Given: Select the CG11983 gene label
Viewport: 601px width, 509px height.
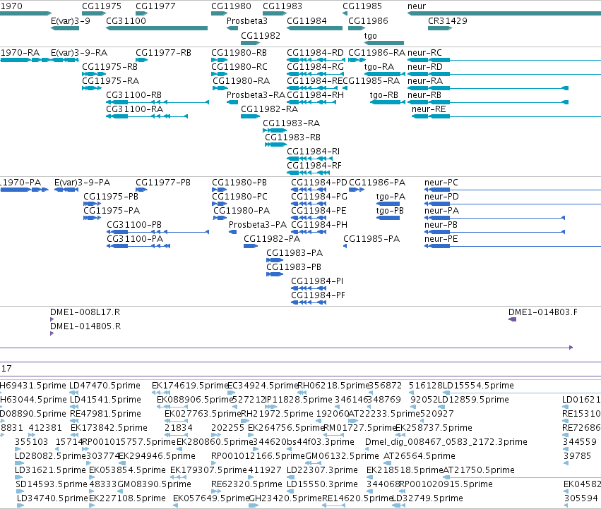Looking at the screenshot, I should click(282, 6).
